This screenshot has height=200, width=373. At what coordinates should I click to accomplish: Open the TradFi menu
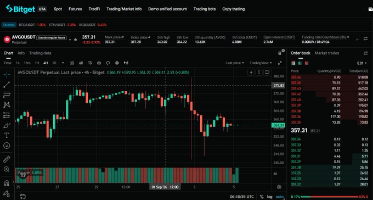[x=94, y=9]
